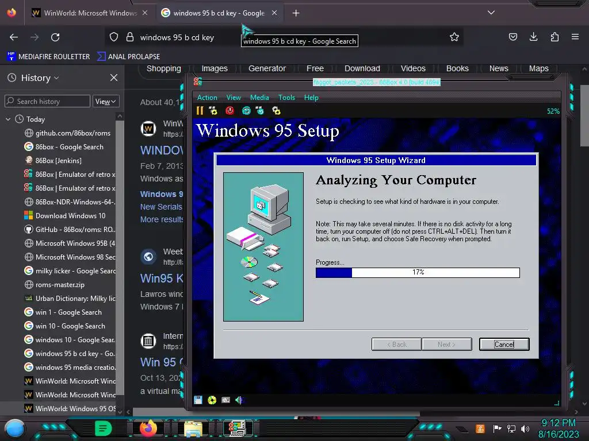Open the Save to Pocket icon
Image resolution: width=589 pixels, height=441 pixels.
[x=512, y=37]
